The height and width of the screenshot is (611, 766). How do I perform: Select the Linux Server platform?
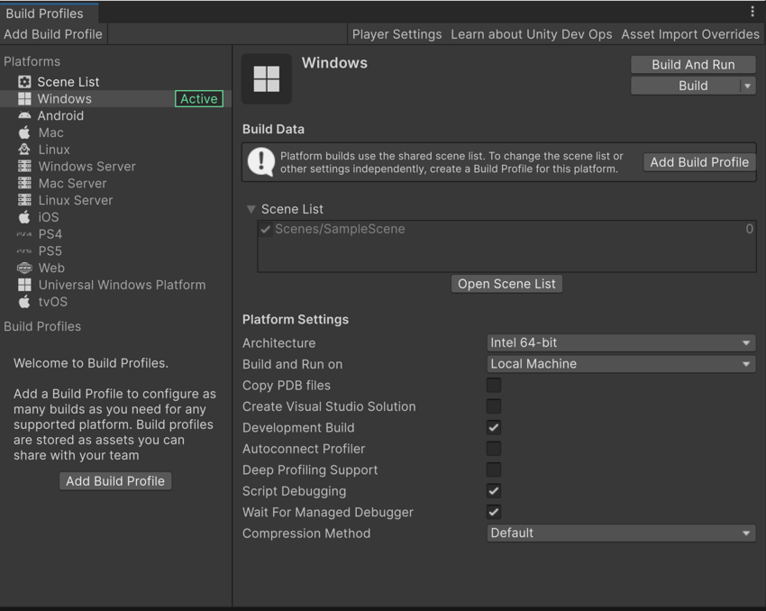[x=115, y=200]
